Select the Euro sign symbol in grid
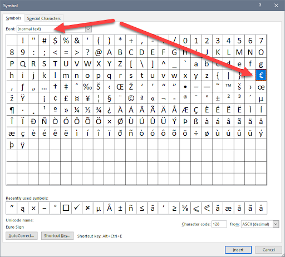Viewport: 285px width, 257px height. (261, 75)
